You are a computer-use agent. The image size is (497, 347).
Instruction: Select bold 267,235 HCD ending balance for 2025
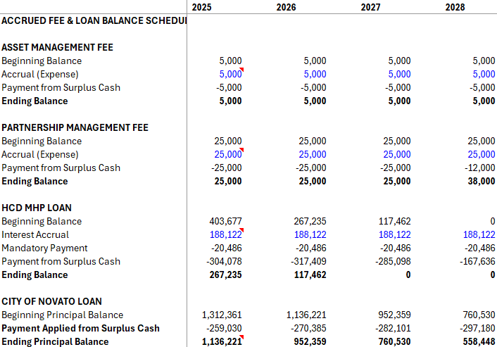(225, 275)
